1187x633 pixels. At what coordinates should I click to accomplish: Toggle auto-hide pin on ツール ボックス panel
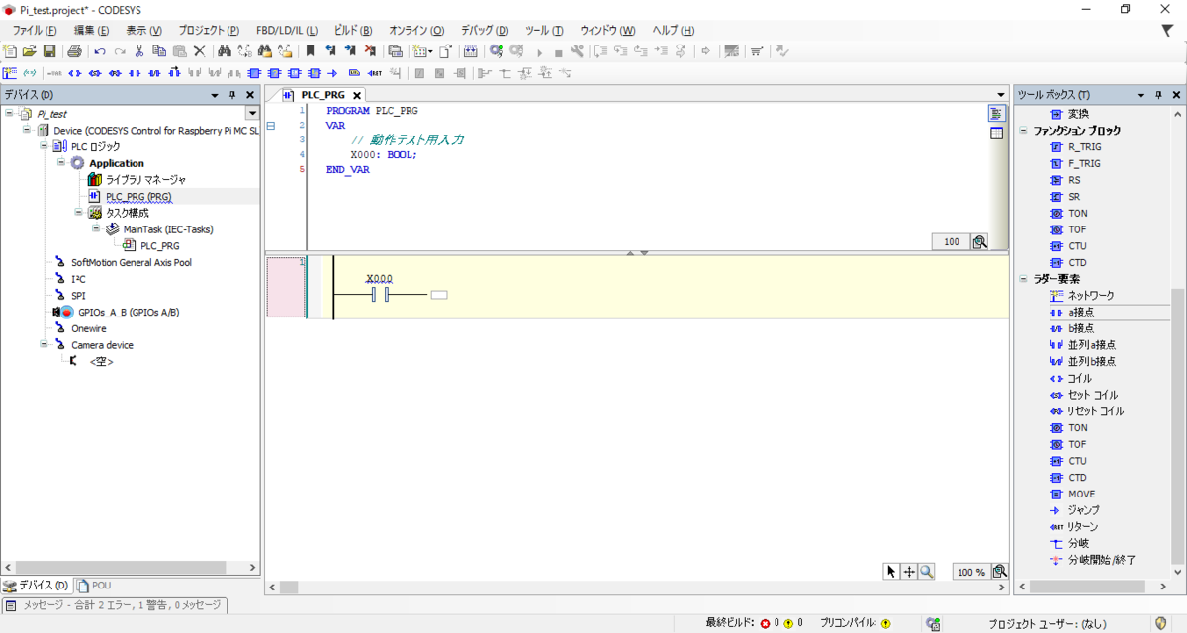pos(1160,95)
